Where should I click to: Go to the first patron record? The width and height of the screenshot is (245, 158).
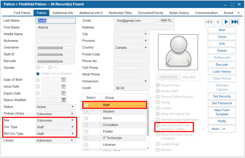click(208, 22)
